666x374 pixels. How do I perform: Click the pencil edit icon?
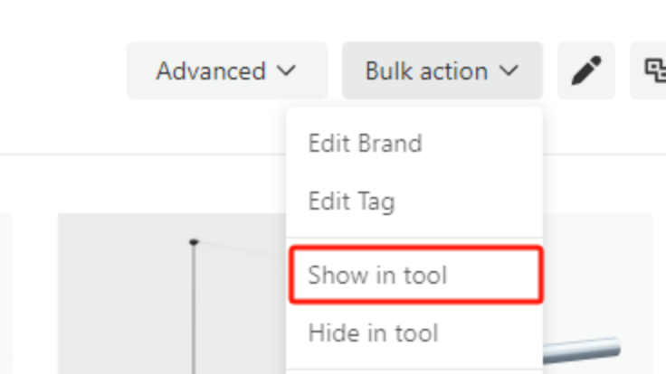(586, 70)
